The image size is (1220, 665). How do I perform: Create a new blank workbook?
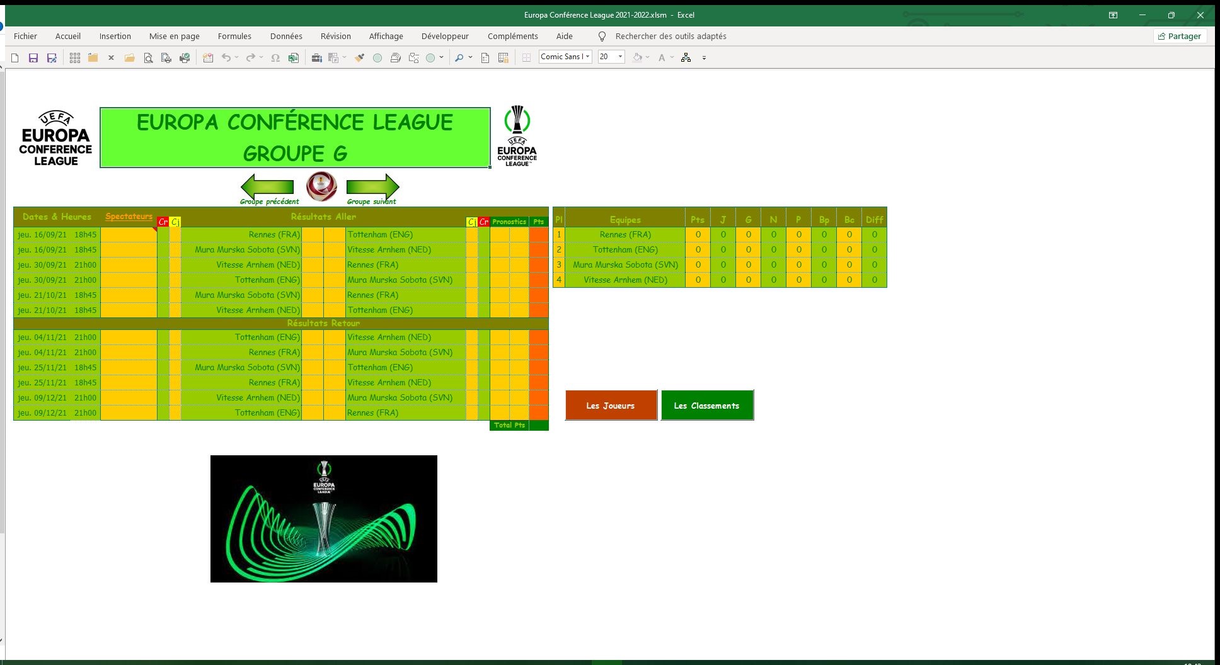pyautogui.click(x=15, y=58)
